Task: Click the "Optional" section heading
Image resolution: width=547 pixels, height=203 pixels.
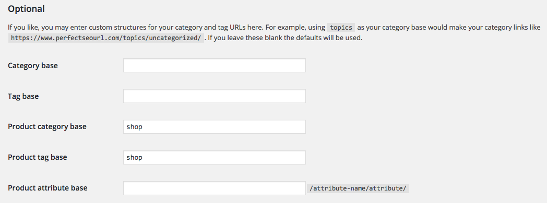Action: point(26,9)
